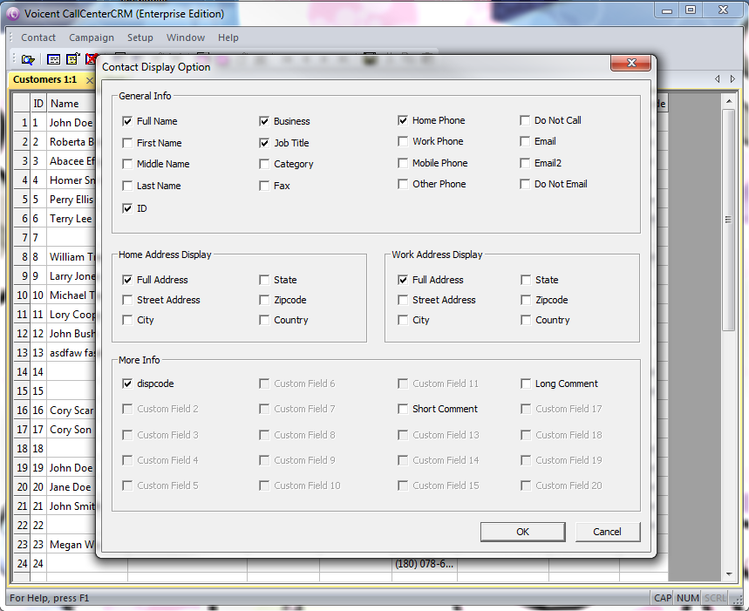Toggle the Long Comment checkbox
This screenshot has height=611, width=749.
pos(526,384)
